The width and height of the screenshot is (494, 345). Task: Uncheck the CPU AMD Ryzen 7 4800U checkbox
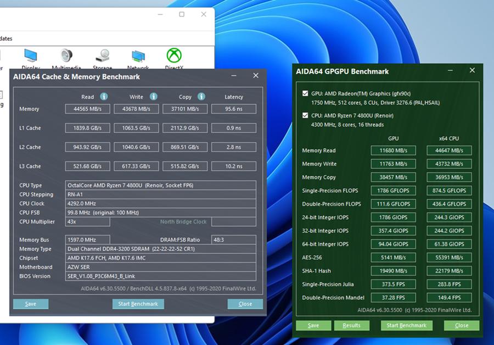pos(305,115)
